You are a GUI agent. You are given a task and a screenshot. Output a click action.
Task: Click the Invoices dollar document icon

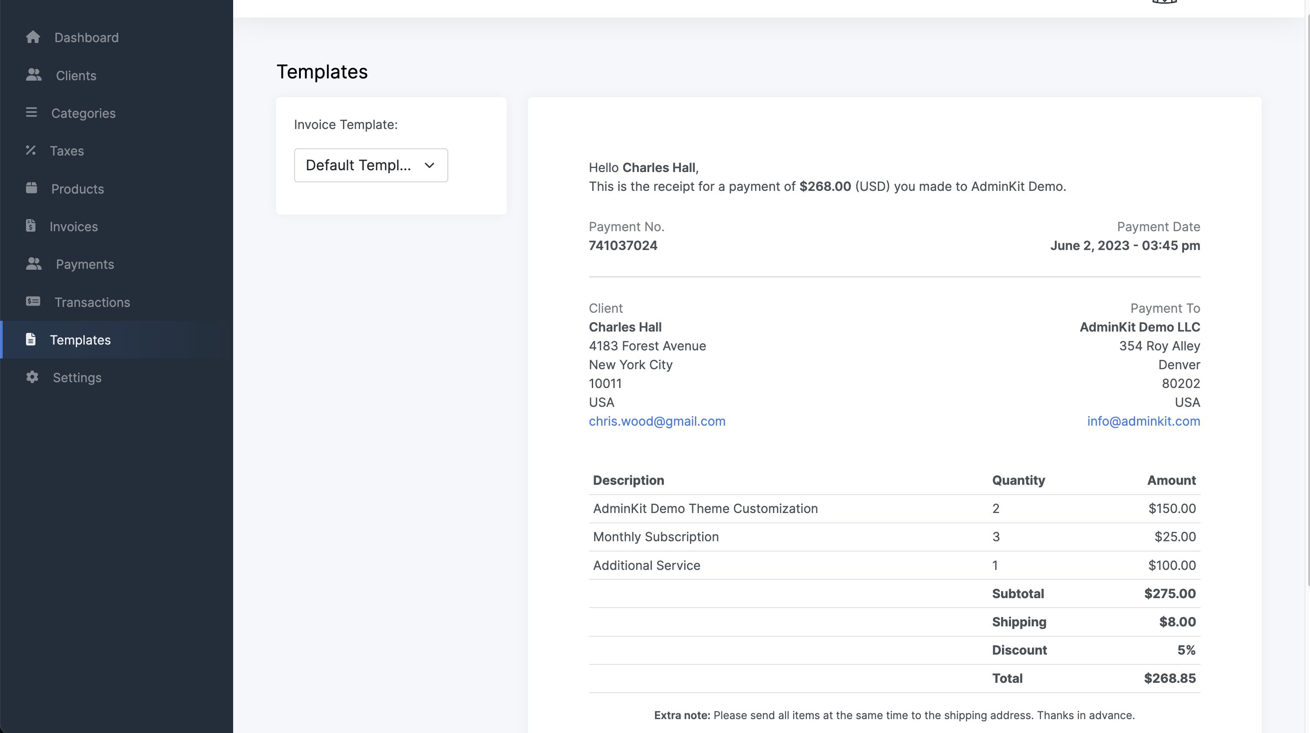coord(30,226)
